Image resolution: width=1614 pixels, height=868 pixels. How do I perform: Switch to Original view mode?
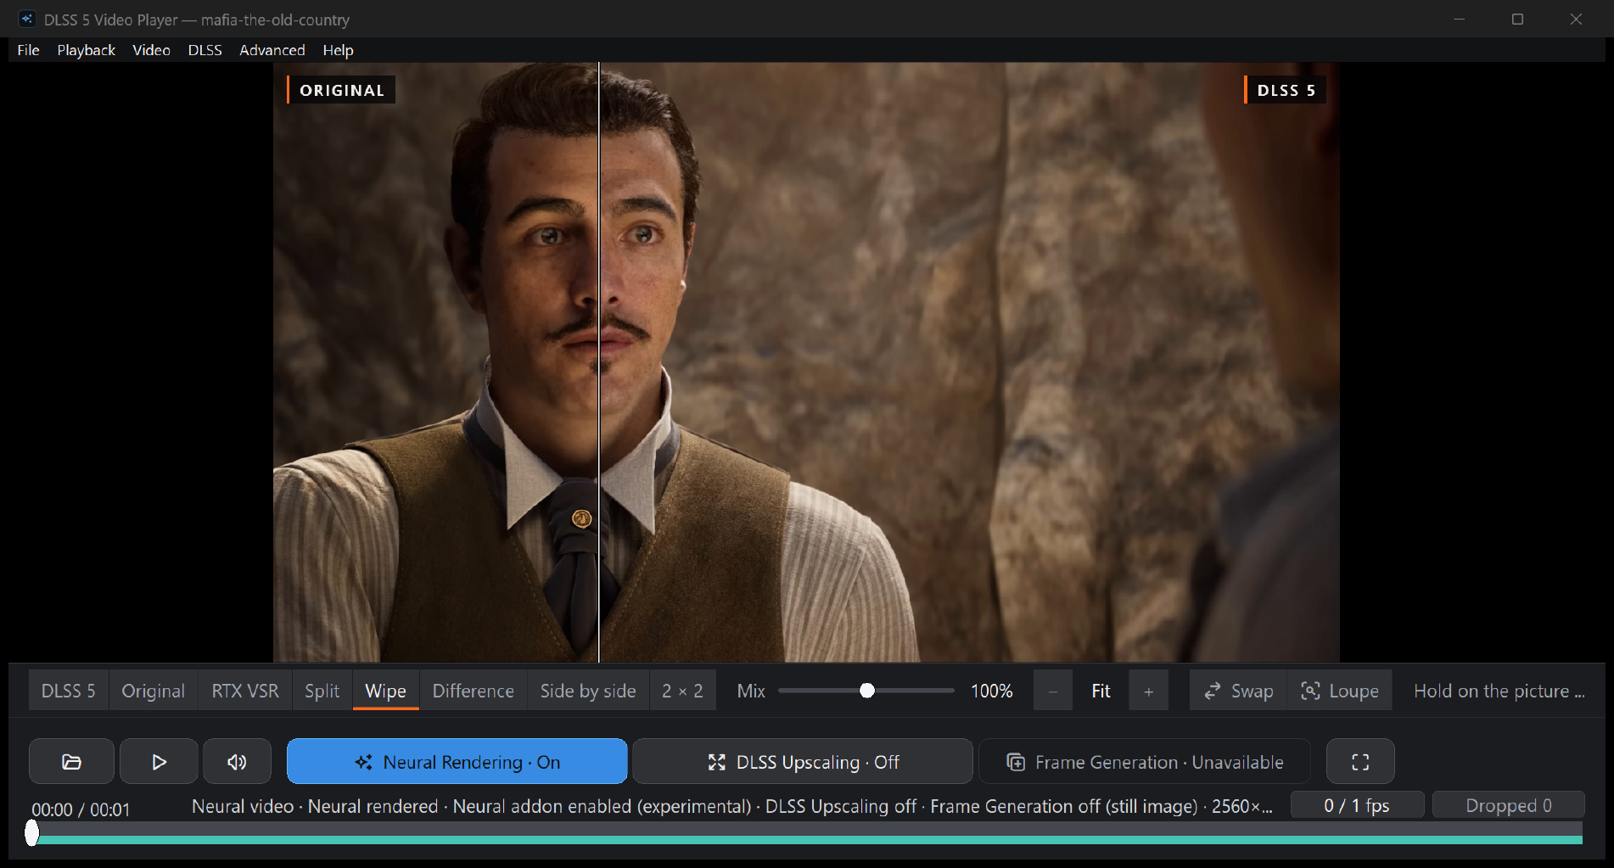tap(153, 691)
